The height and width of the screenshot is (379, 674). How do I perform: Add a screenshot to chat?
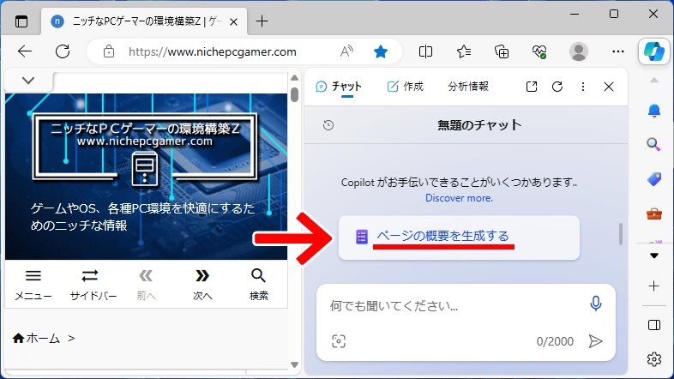[x=339, y=341]
